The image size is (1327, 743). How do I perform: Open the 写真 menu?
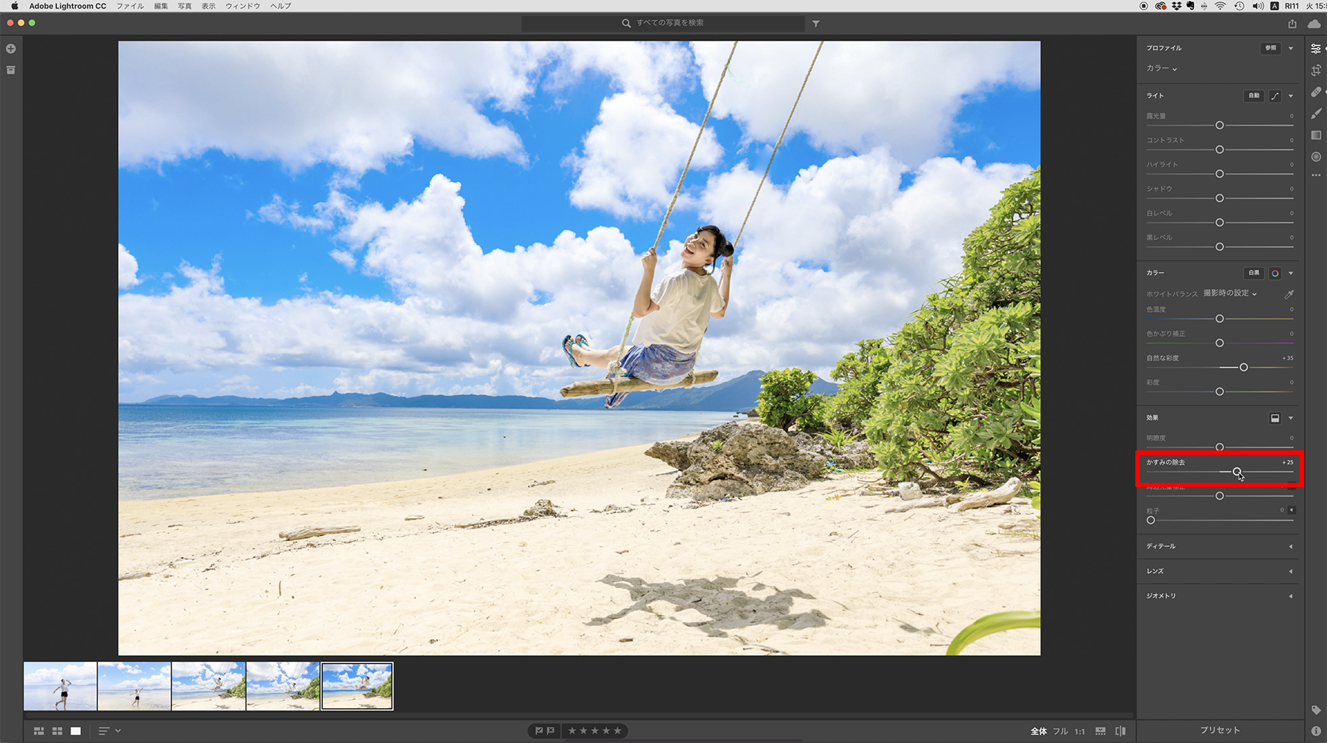pos(185,6)
